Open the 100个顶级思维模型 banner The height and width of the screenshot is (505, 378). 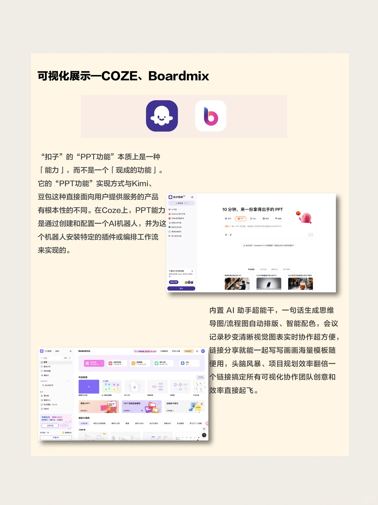click(x=142, y=406)
